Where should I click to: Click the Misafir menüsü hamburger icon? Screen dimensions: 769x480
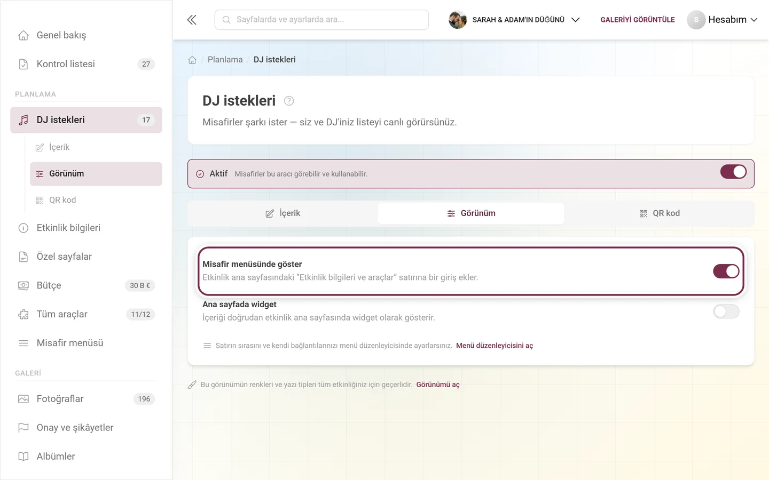[x=23, y=343]
